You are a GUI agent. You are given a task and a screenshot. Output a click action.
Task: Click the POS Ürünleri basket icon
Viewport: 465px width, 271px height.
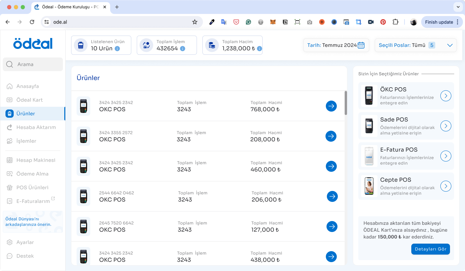point(10,188)
